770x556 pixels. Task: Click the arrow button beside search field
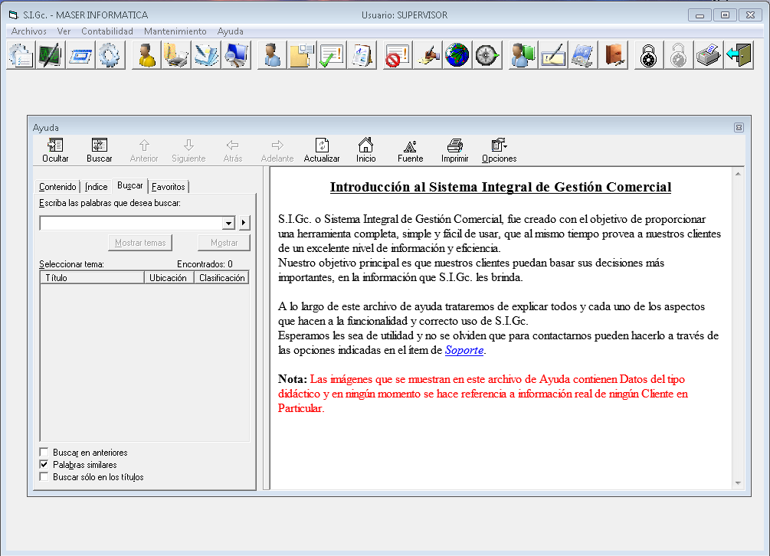click(244, 223)
